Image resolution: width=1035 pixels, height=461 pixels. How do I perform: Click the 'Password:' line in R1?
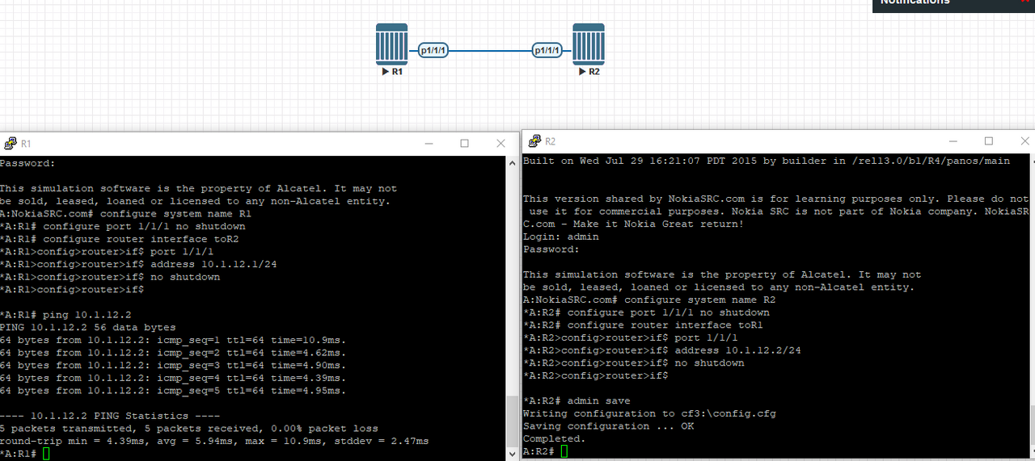coord(27,163)
